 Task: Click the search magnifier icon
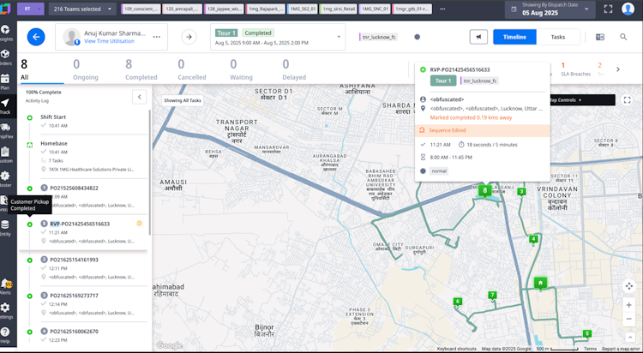(x=623, y=37)
